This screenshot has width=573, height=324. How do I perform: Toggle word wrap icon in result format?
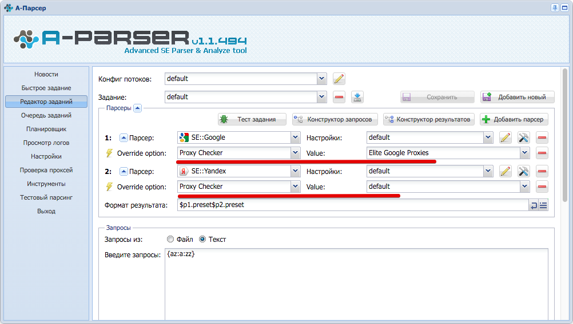(534, 205)
